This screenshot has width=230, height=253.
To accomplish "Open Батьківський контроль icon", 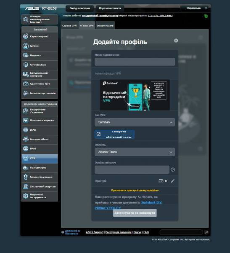I will tap(26, 74).
